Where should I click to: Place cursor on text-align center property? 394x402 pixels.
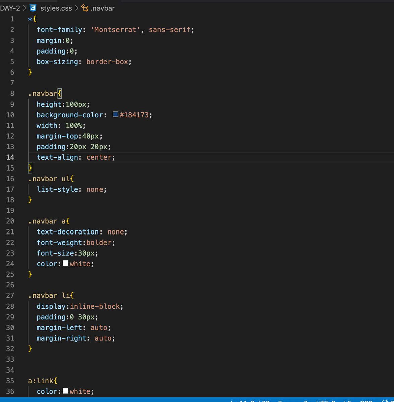pos(75,157)
